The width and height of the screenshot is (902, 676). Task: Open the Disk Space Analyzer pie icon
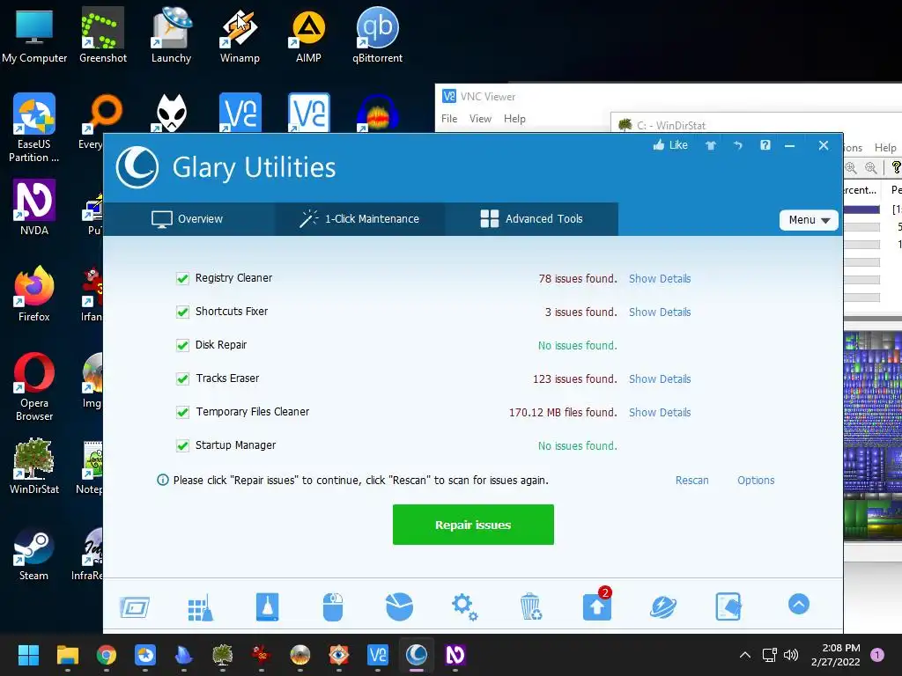coord(399,606)
